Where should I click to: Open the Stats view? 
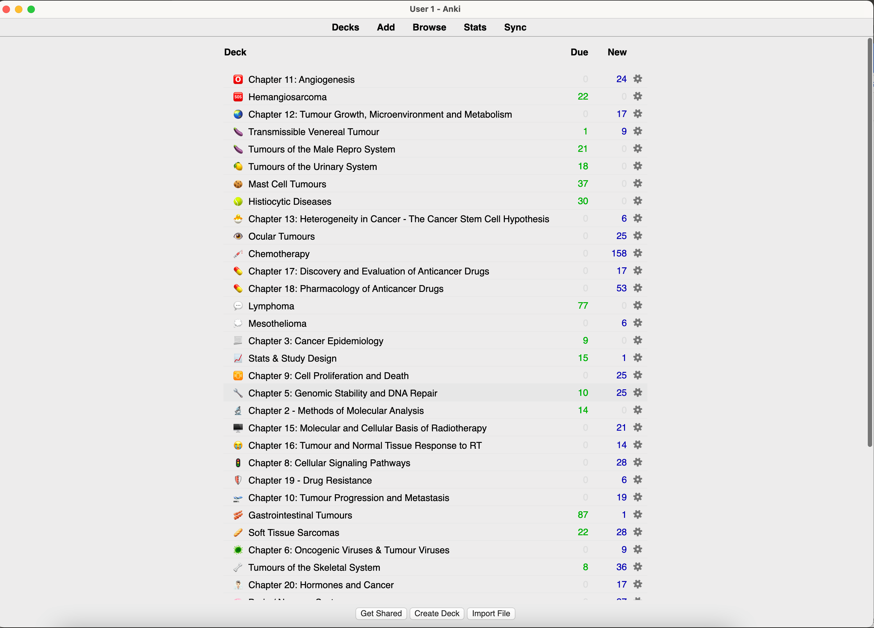coord(475,27)
